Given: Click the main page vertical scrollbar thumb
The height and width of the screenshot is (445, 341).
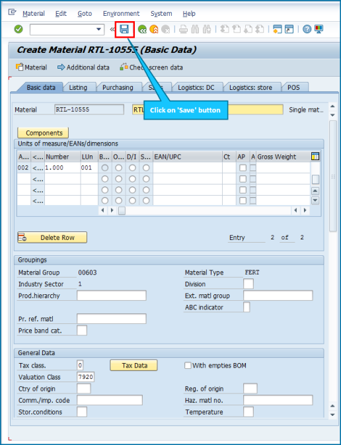Looking at the screenshot, I should (333, 176).
